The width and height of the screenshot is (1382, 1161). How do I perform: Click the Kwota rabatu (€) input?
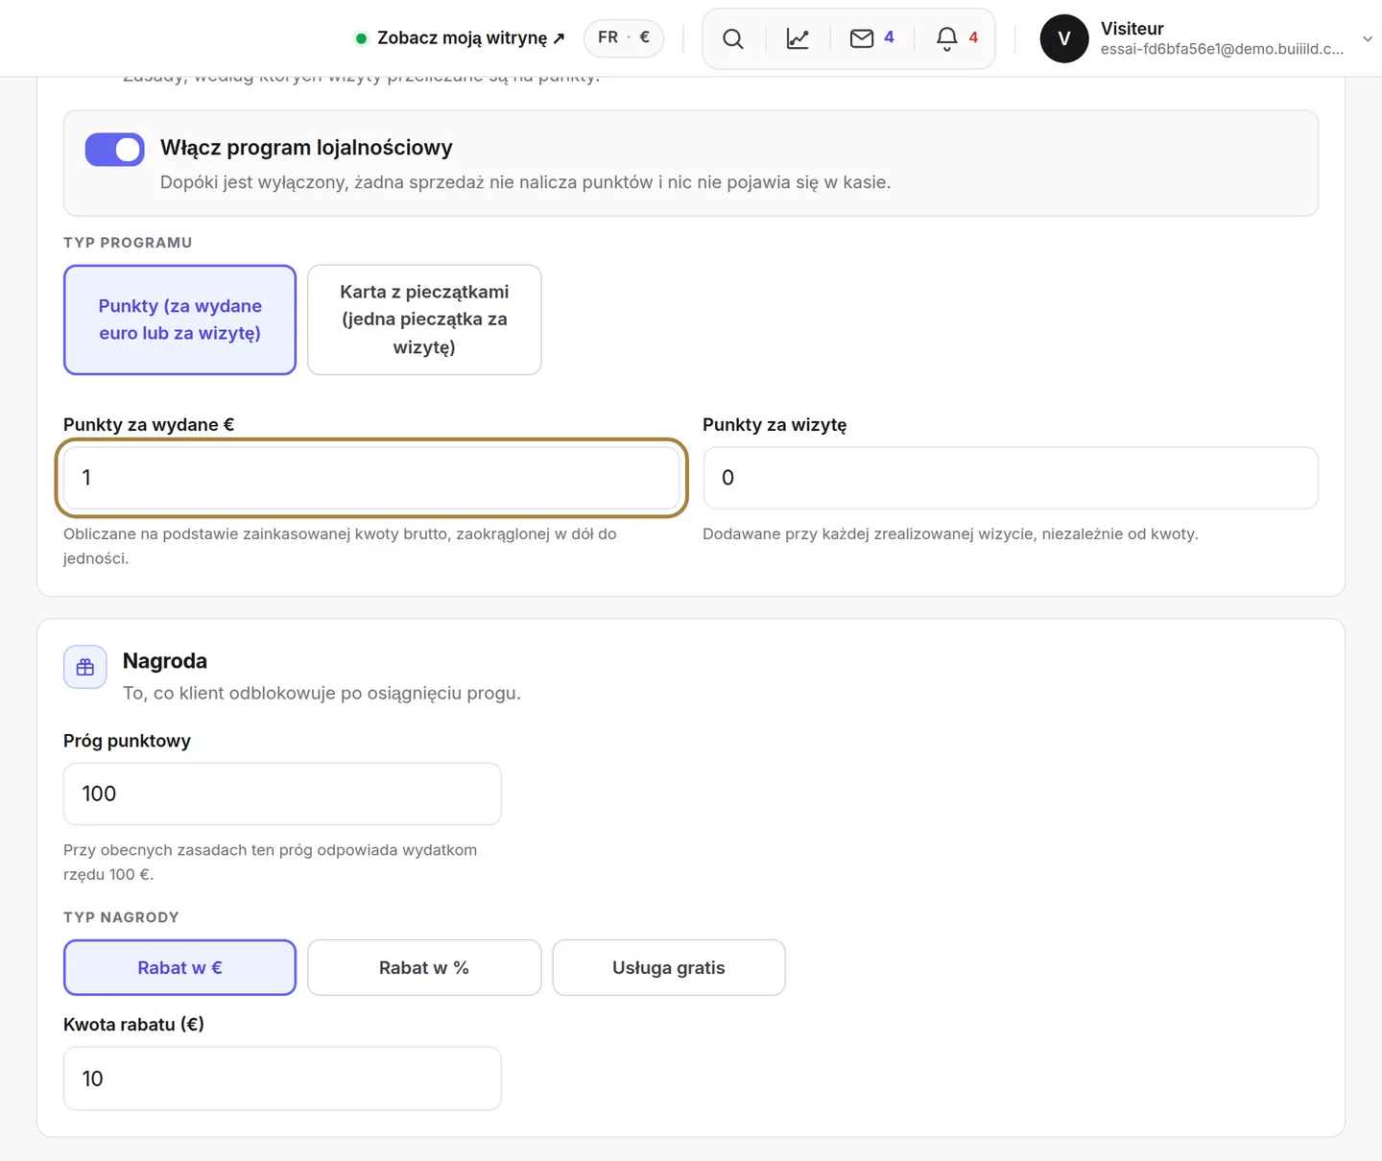[x=282, y=1078]
